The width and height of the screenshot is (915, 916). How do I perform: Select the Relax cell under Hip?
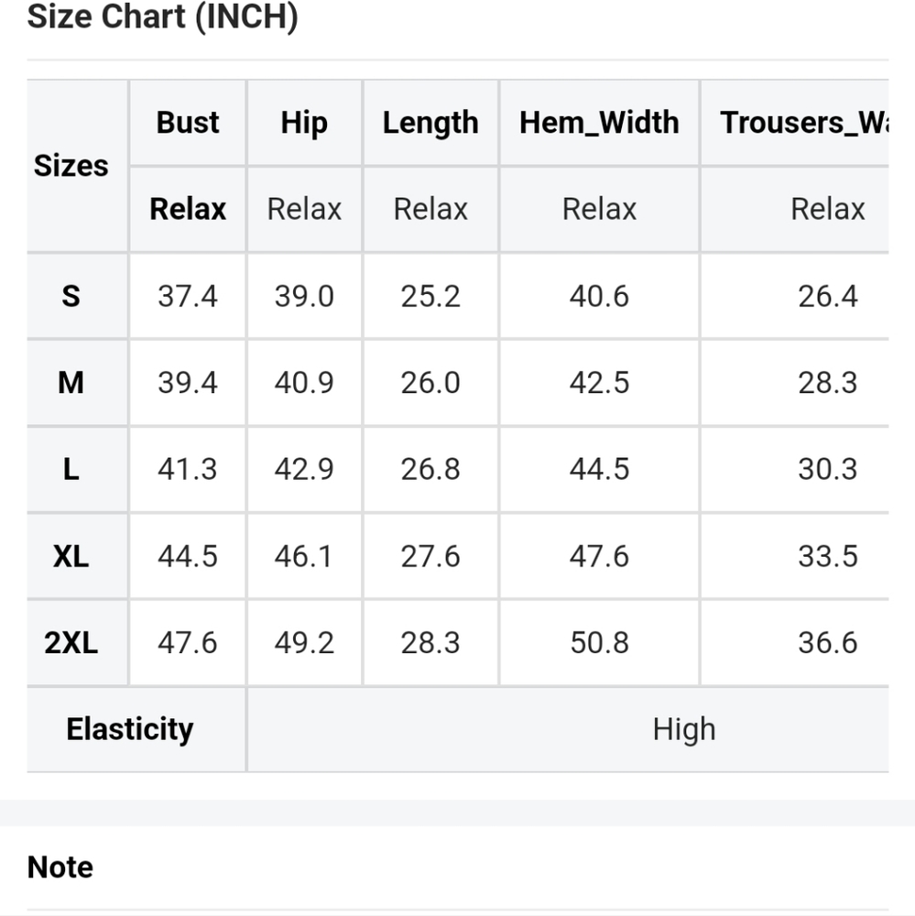click(x=304, y=209)
